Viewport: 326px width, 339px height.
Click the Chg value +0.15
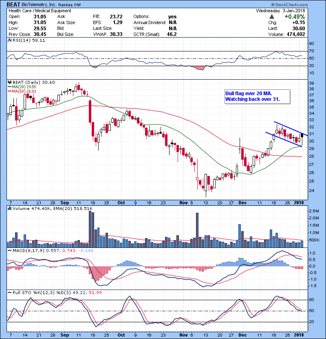(299, 22)
